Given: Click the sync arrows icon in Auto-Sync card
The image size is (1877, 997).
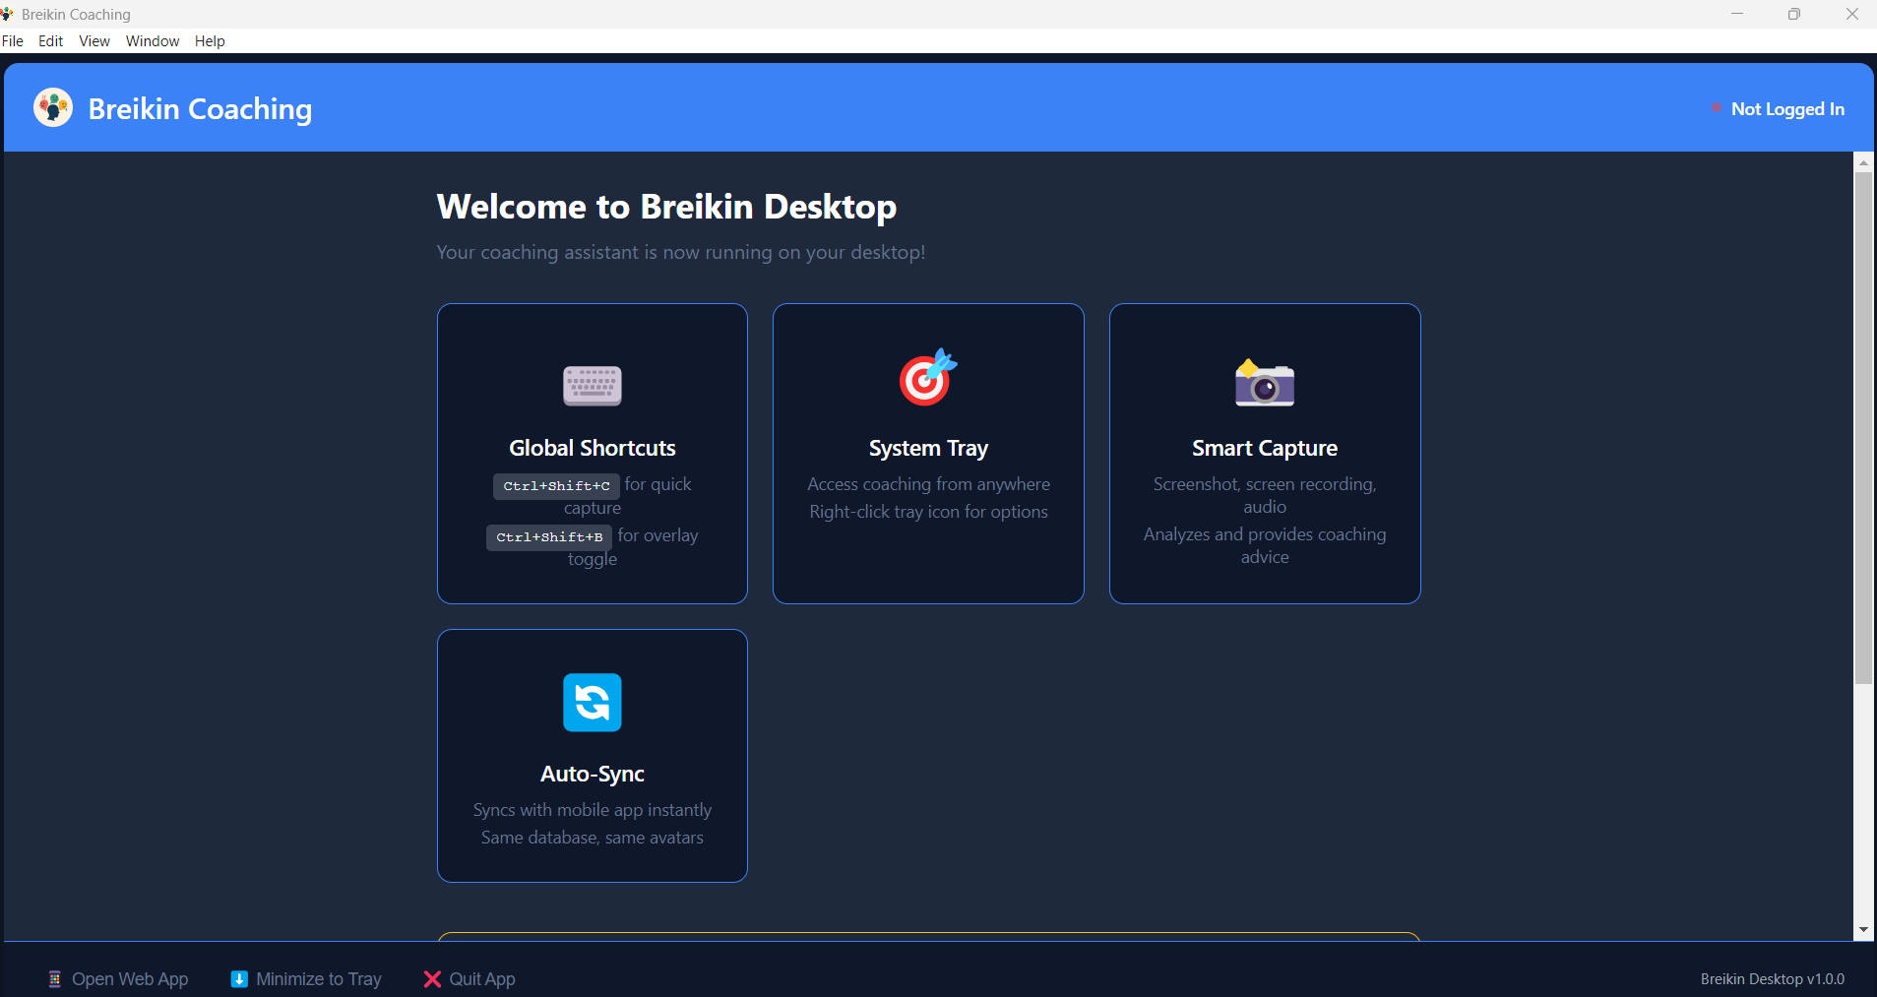Looking at the screenshot, I should click(592, 703).
